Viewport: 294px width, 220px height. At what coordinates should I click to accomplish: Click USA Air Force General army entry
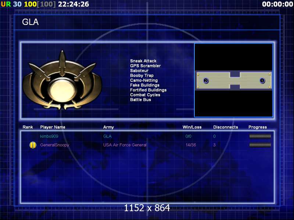click(x=125, y=145)
